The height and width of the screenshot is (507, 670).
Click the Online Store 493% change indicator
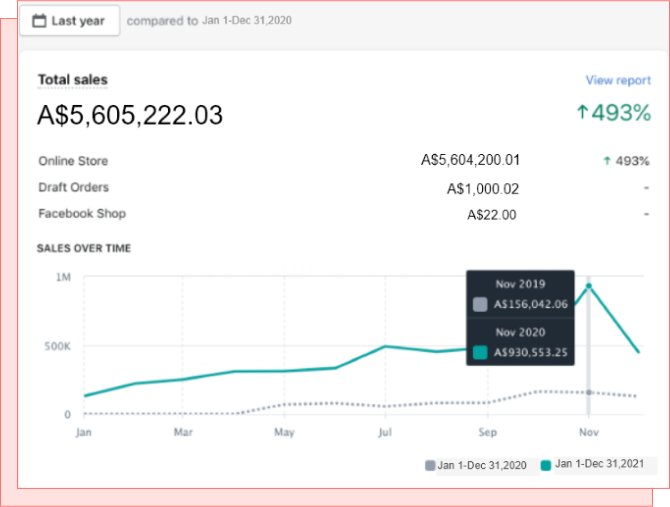pyautogui.click(x=626, y=161)
